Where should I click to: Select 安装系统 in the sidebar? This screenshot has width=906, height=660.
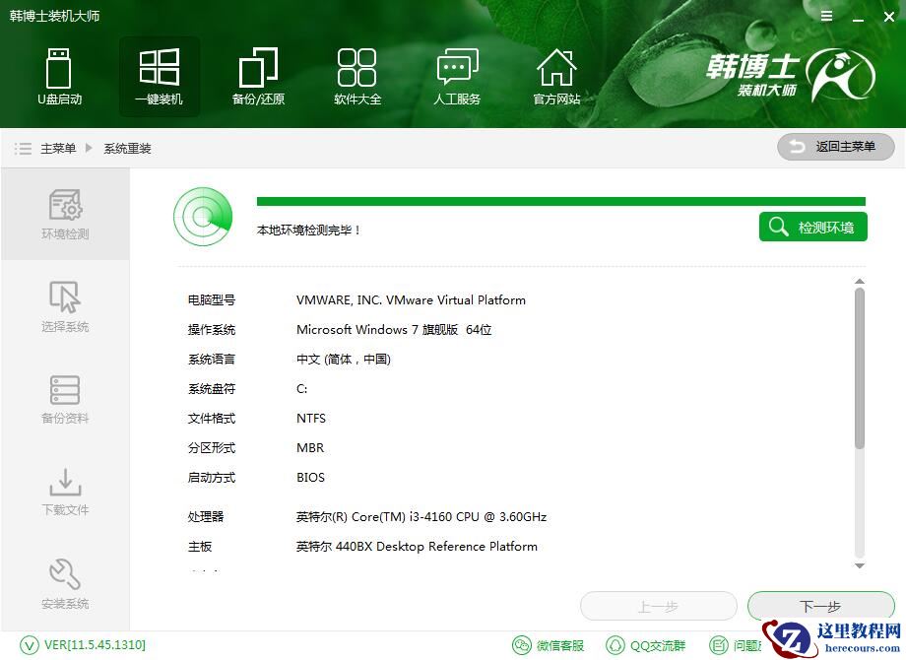click(64, 584)
